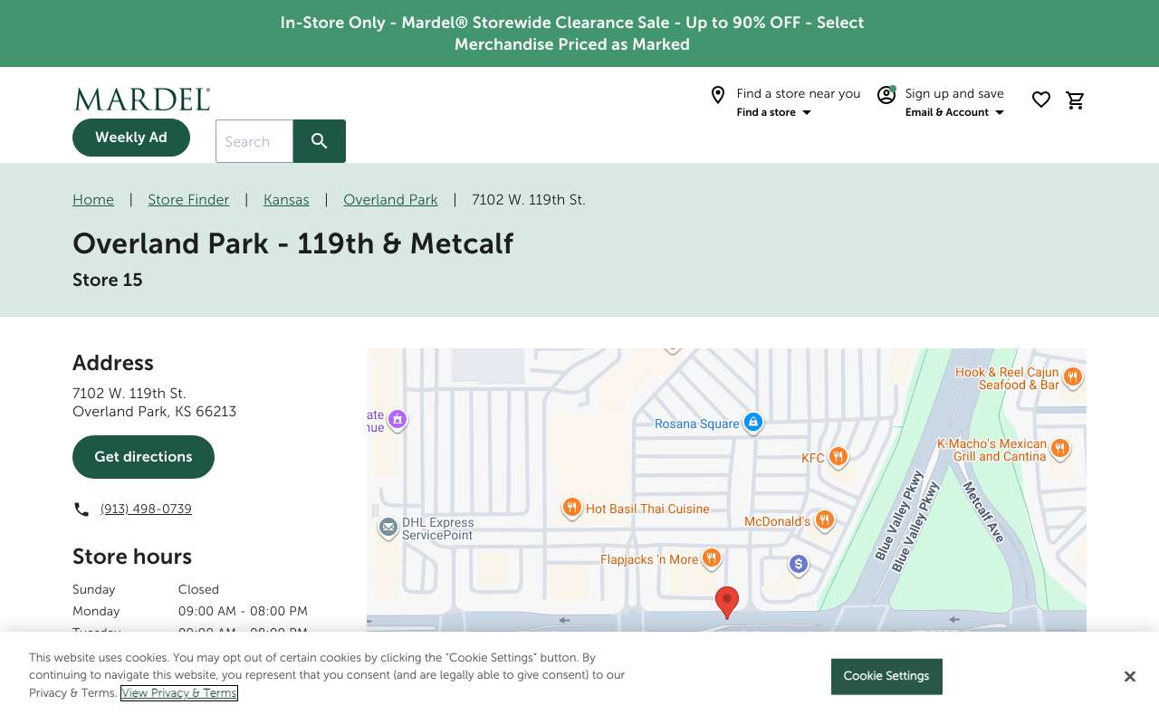The width and height of the screenshot is (1159, 724).
Task: Open the shopping cart icon
Action: click(1076, 100)
